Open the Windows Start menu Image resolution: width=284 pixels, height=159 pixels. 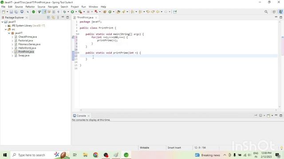click(x=5, y=155)
